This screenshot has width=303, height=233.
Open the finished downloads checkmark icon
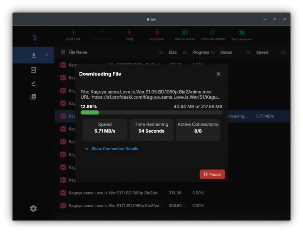click(33, 83)
